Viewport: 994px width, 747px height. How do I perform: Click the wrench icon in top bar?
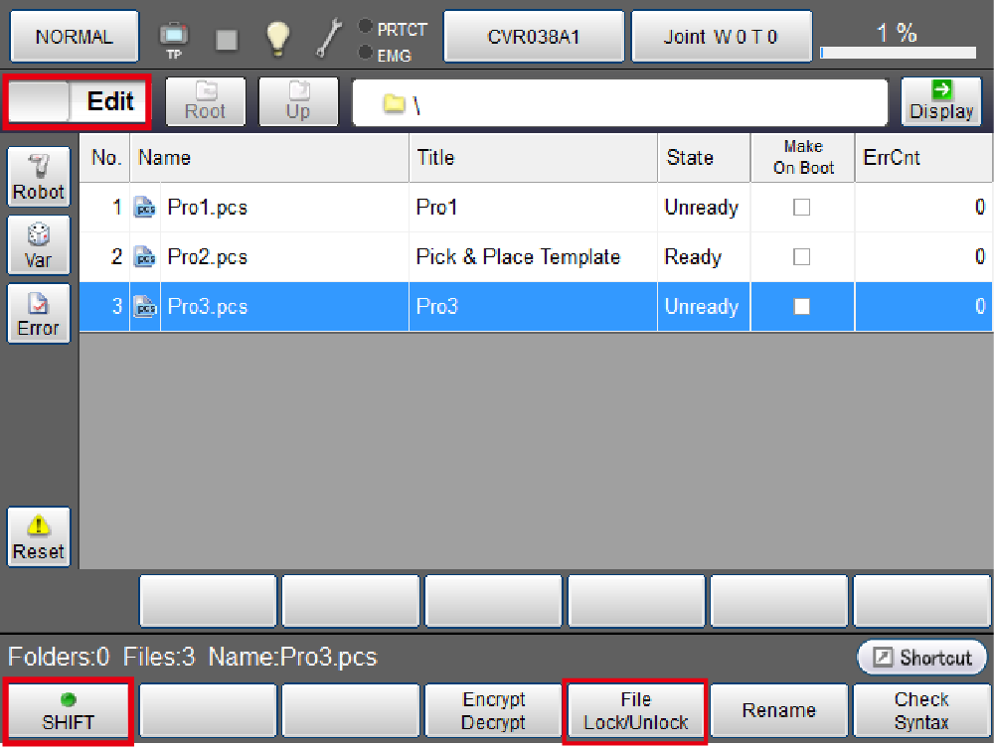pyautogui.click(x=328, y=38)
